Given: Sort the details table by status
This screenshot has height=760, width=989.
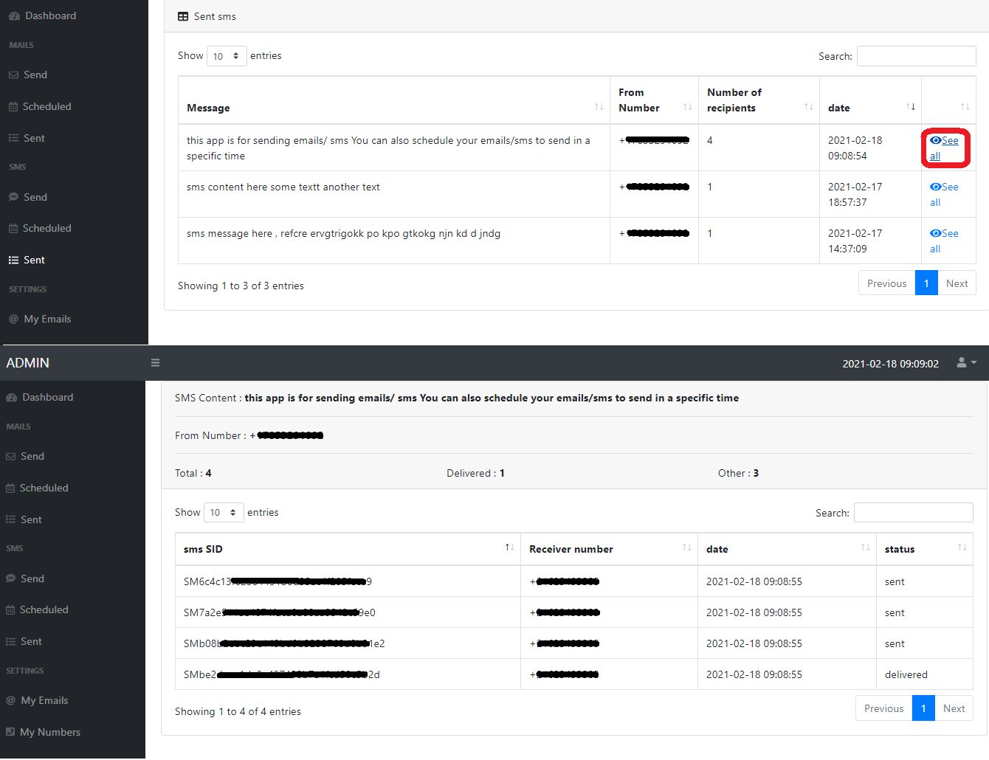Looking at the screenshot, I should (962, 548).
